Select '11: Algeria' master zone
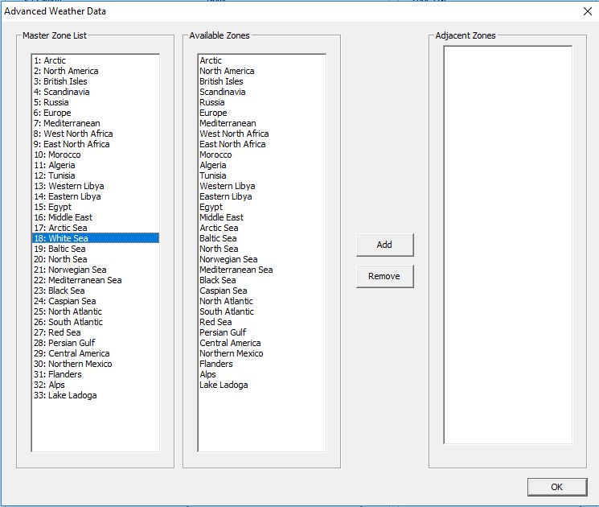 click(x=96, y=165)
